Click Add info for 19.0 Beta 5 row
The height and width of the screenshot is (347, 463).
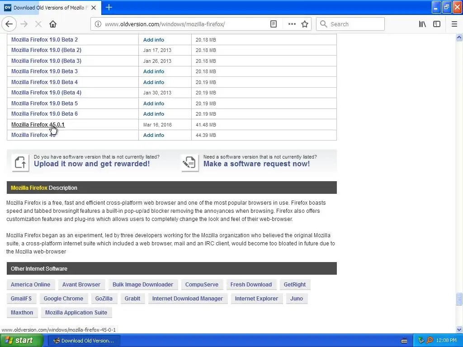pyautogui.click(x=154, y=103)
